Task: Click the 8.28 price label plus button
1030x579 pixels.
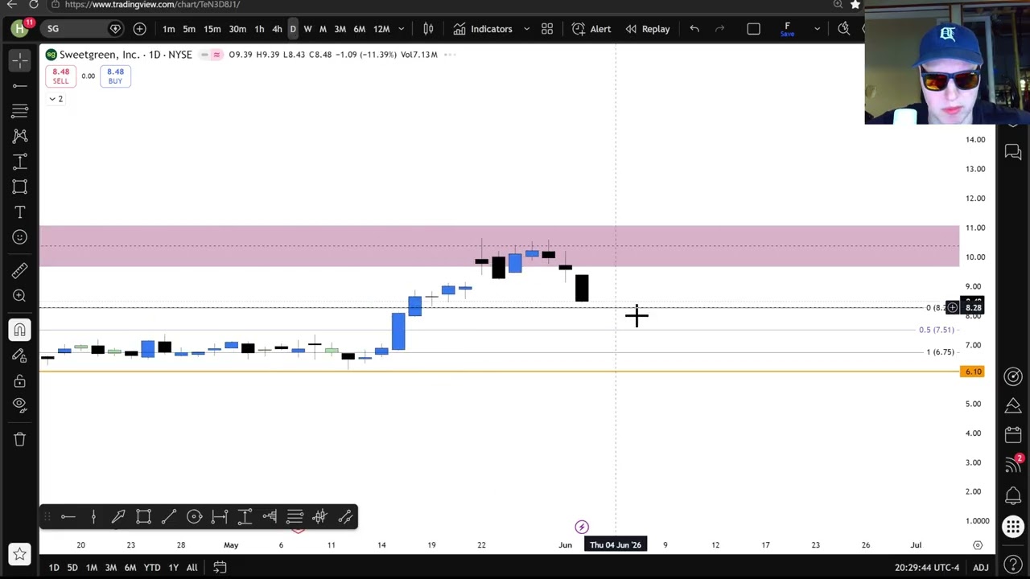Action: coord(952,307)
